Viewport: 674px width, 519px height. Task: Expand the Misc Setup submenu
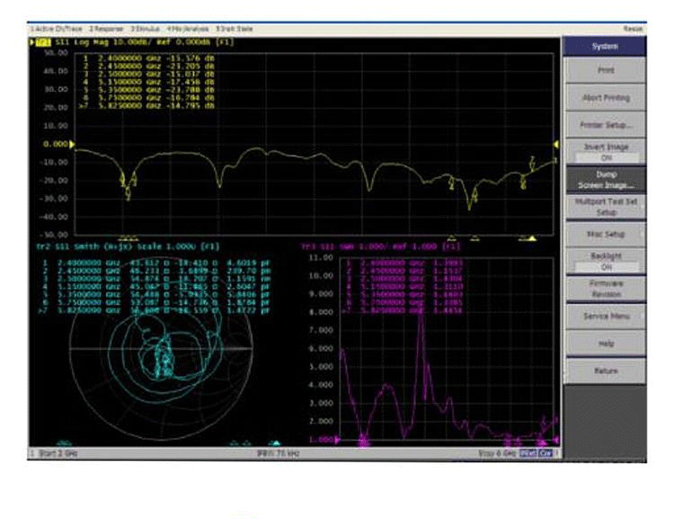(604, 234)
